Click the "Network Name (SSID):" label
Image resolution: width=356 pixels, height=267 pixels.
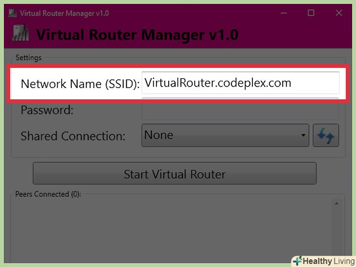pyautogui.click(x=80, y=84)
